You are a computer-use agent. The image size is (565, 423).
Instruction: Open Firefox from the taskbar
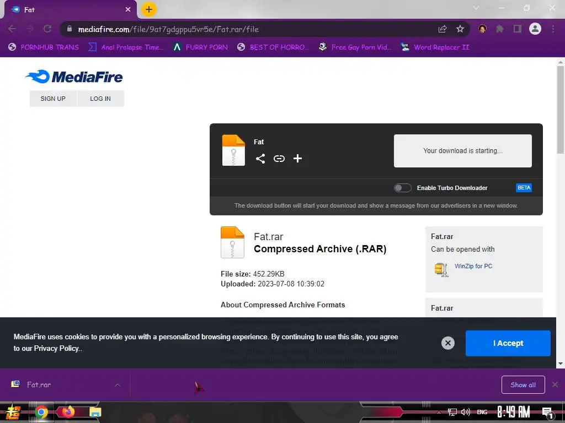pos(68,412)
